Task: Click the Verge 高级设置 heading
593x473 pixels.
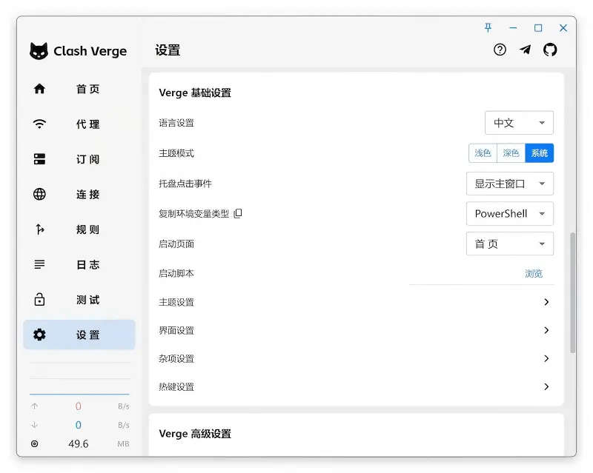Action: point(195,434)
